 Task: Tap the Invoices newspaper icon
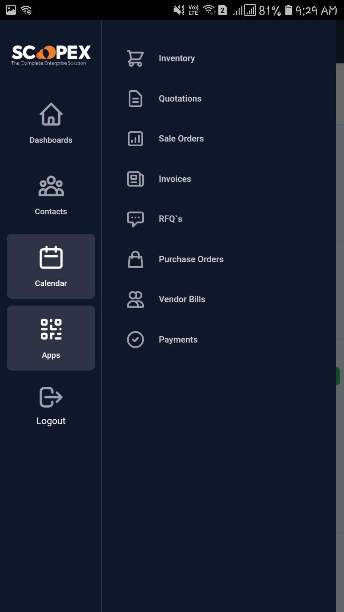(x=135, y=179)
